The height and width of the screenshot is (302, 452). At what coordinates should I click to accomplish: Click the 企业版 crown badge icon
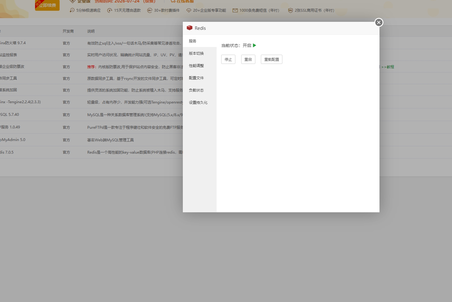pos(72,1)
